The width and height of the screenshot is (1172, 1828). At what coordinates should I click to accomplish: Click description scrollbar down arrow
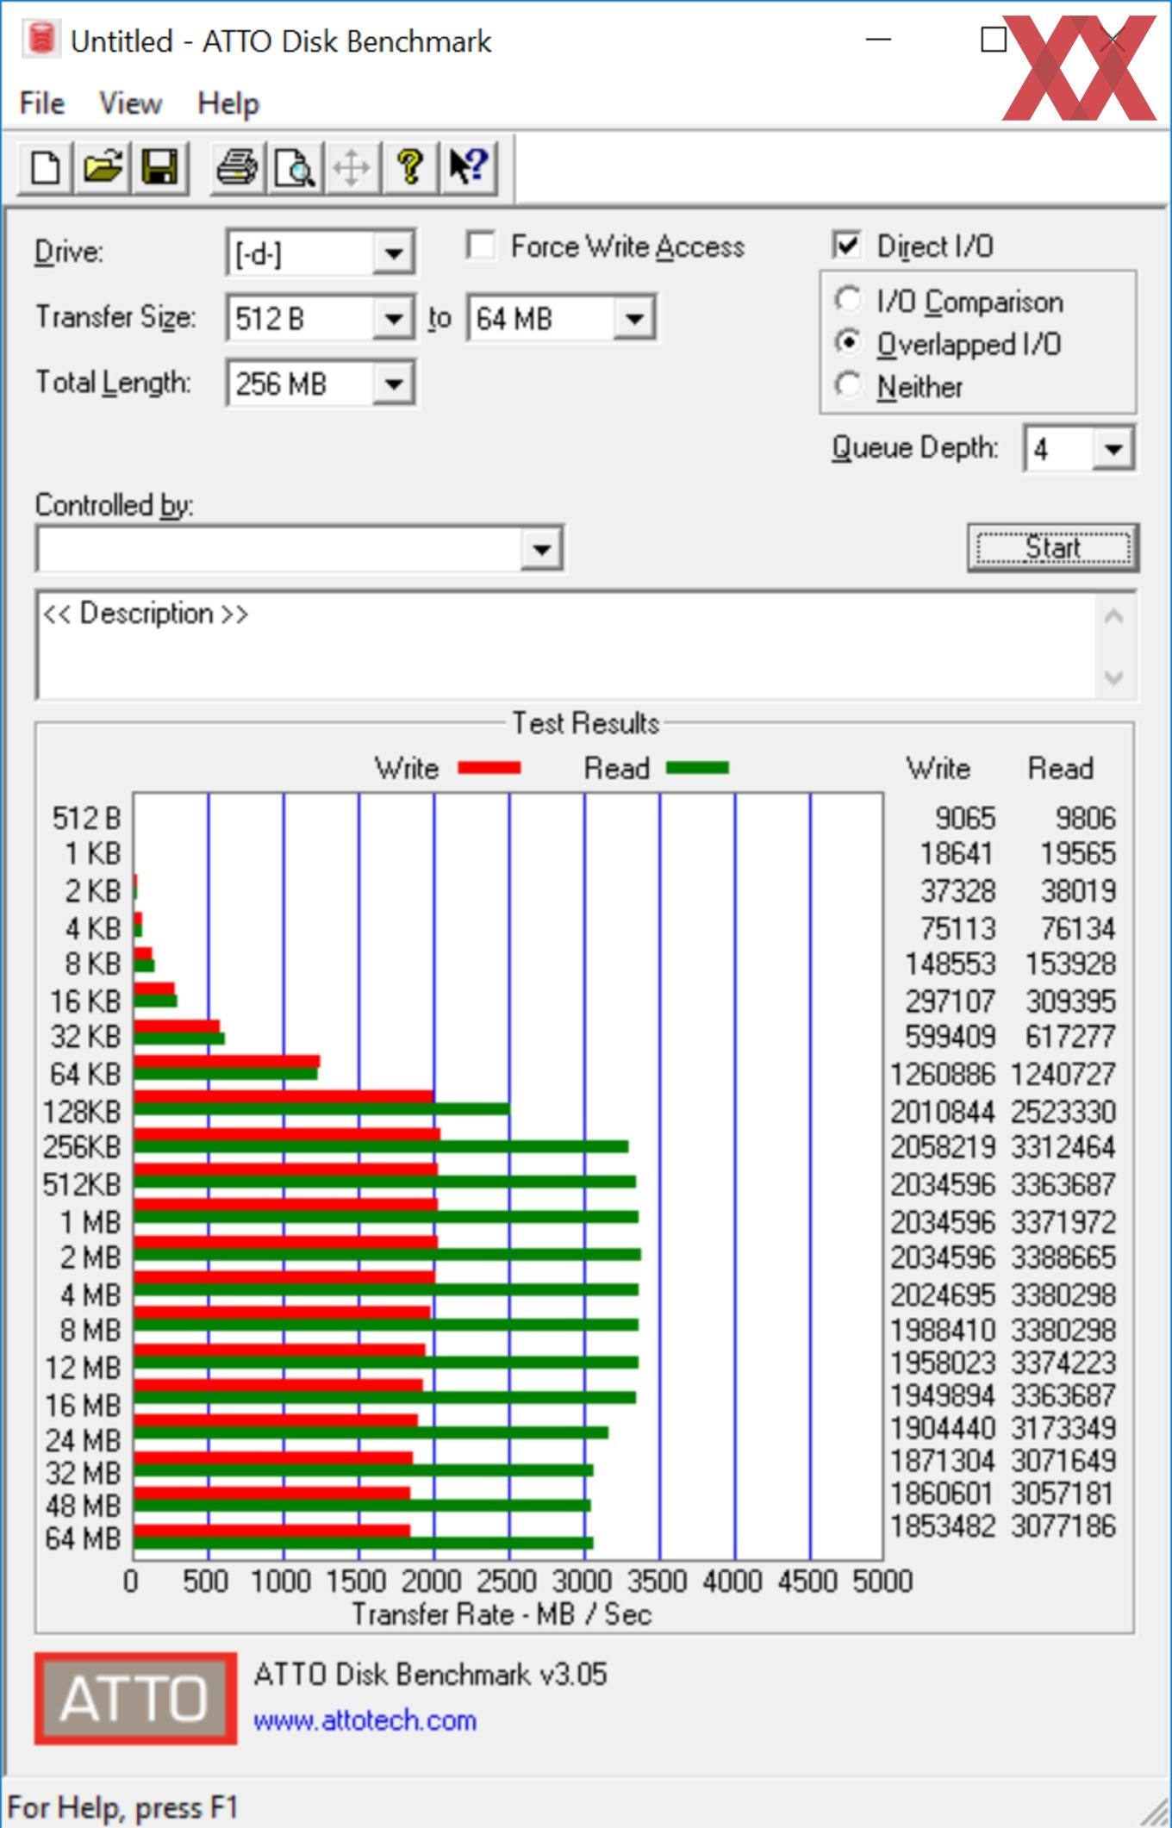coord(1113,677)
